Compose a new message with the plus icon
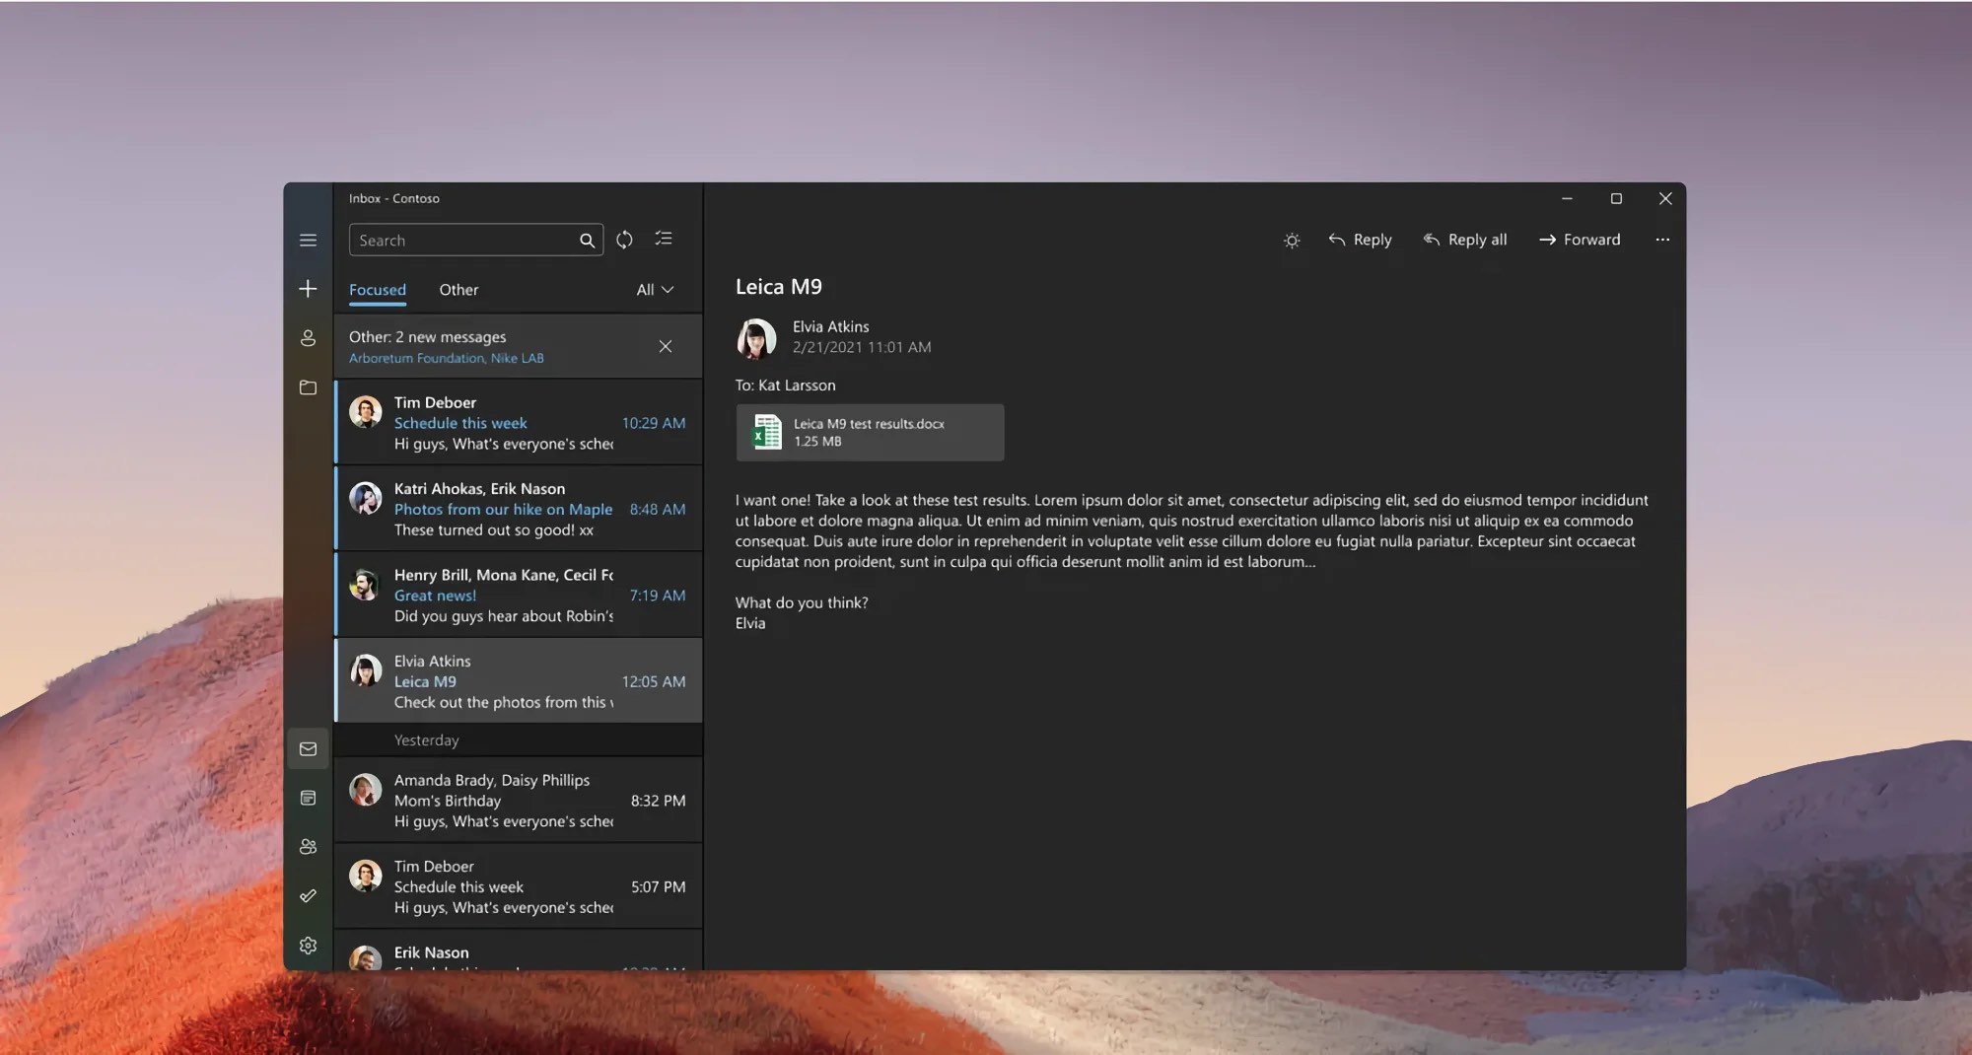1972x1055 pixels. click(308, 289)
